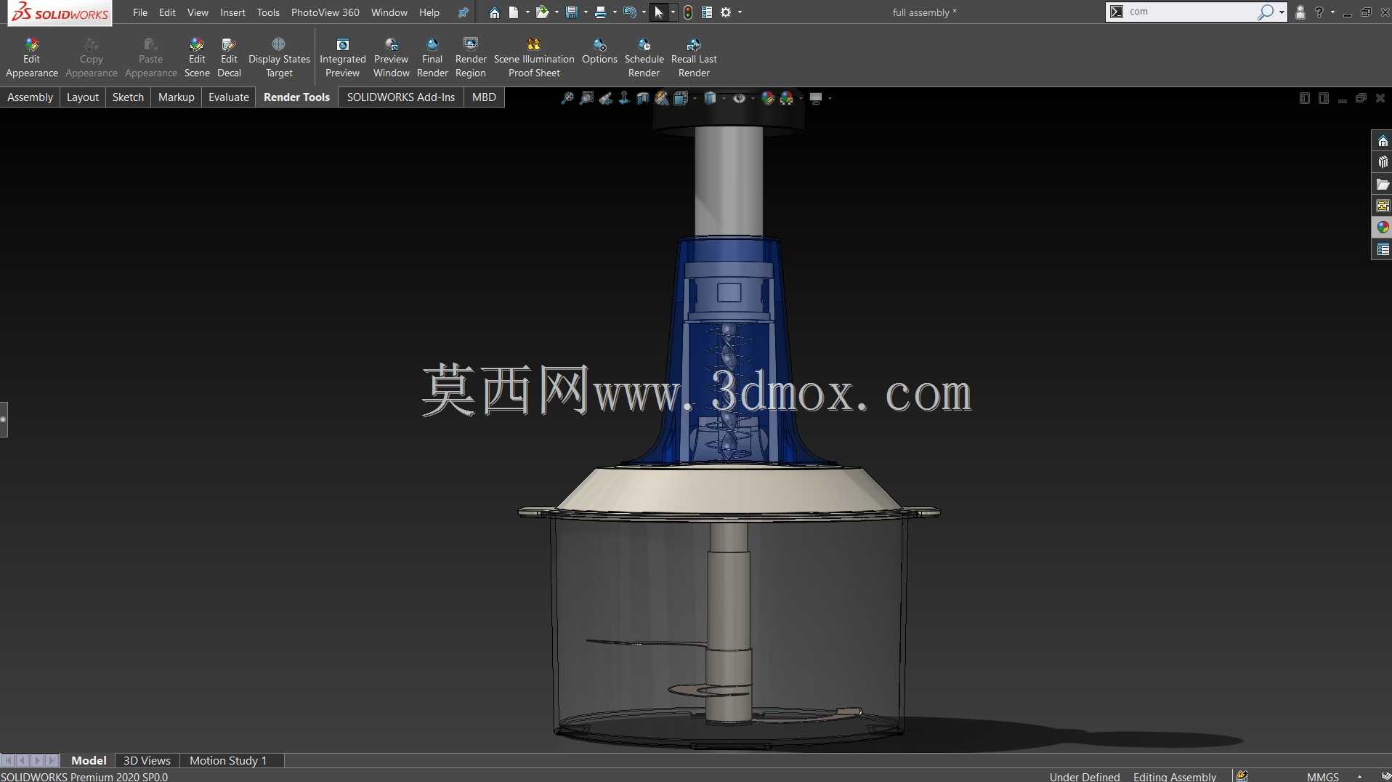Click MMGS unit system in status bar

click(x=1322, y=776)
